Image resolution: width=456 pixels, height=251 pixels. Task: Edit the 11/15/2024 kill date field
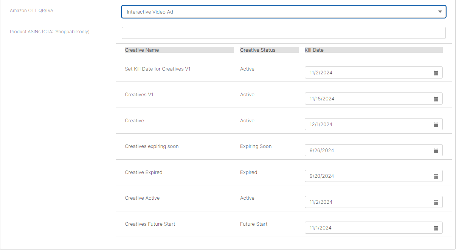pos(367,99)
